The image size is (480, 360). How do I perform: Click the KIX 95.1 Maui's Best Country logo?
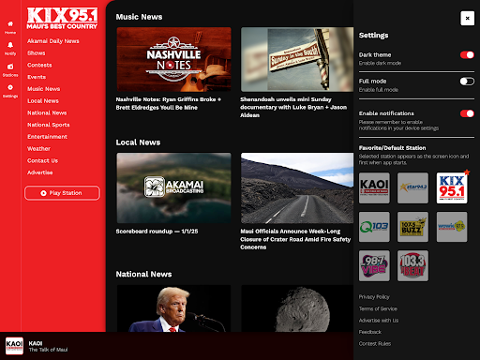click(62, 19)
